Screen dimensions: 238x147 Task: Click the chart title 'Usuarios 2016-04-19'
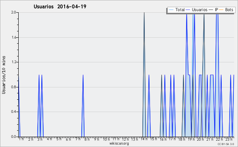coord(60,6)
